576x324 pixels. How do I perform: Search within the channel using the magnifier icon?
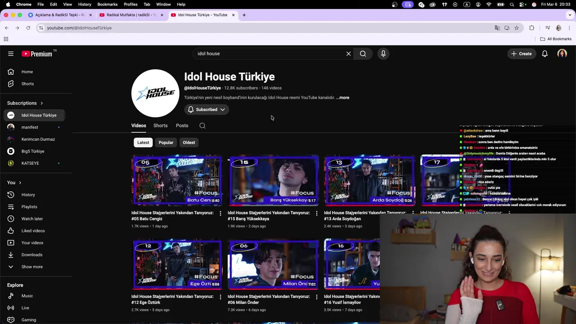pyautogui.click(x=202, y=126)
